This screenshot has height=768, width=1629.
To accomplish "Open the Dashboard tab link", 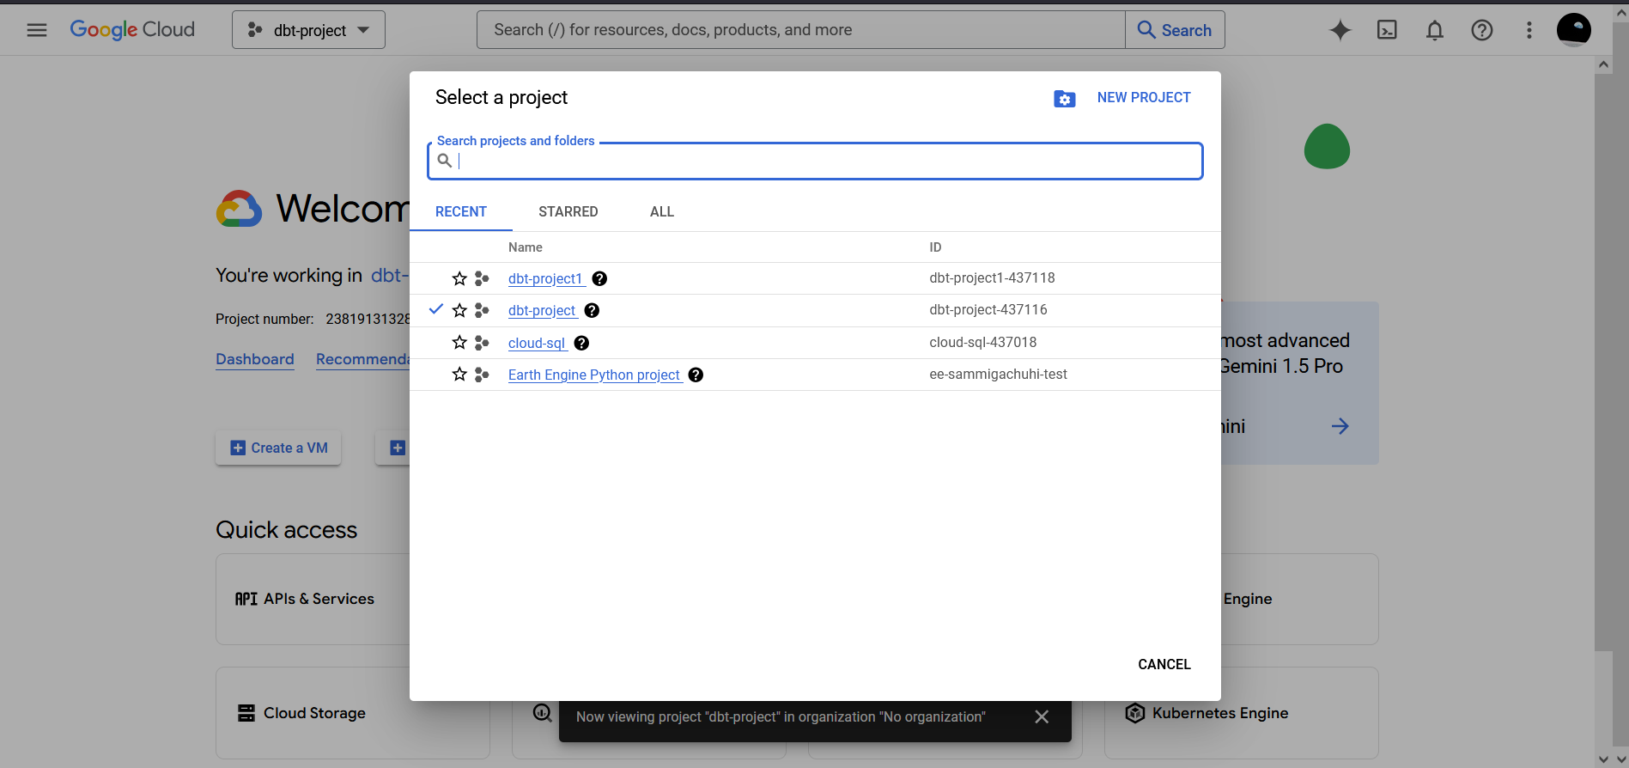I will (255, 359).
